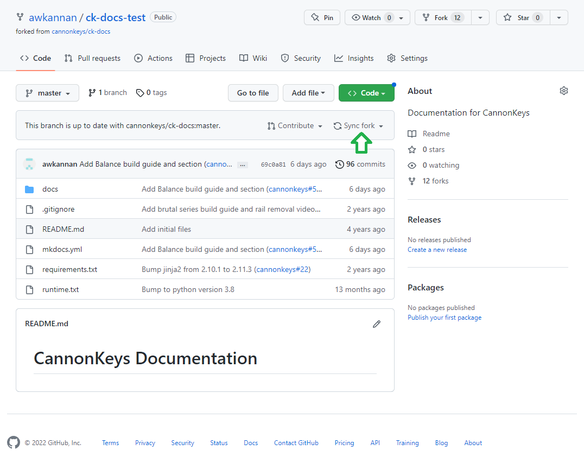Star the ck-docs-test repository
Image resolution: width=584 pixels, height=469 pixels.
(516, 17)
